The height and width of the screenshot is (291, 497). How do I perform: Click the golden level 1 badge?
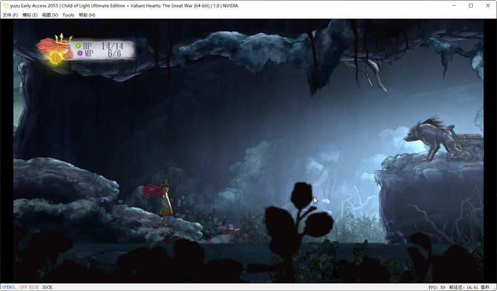click(56, 58)
